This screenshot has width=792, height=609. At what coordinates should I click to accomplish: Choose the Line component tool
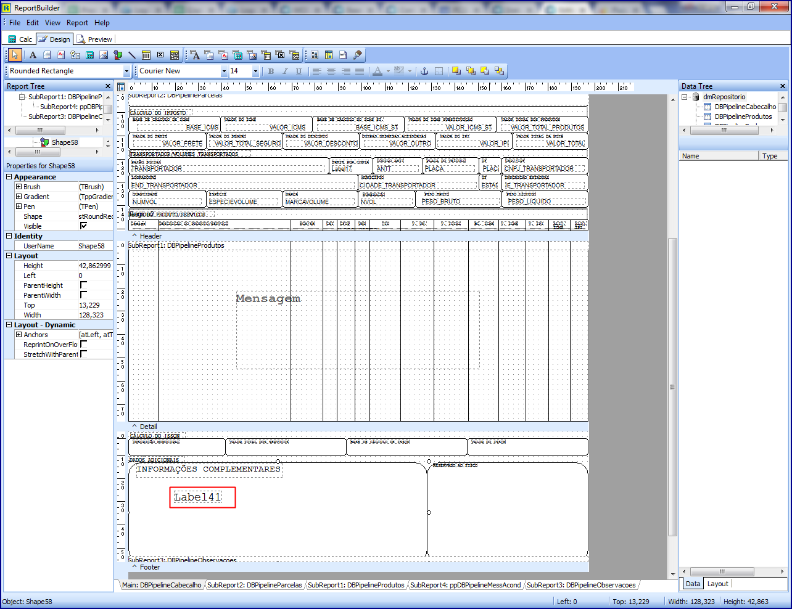pos(132,55)
